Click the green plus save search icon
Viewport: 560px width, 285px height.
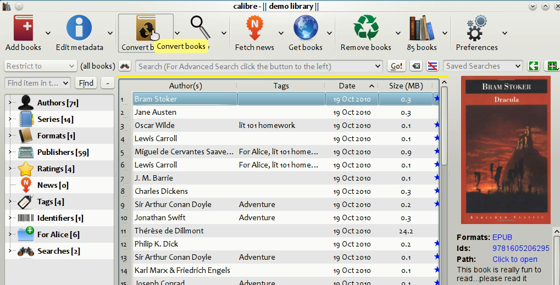[x=551, y=66]
